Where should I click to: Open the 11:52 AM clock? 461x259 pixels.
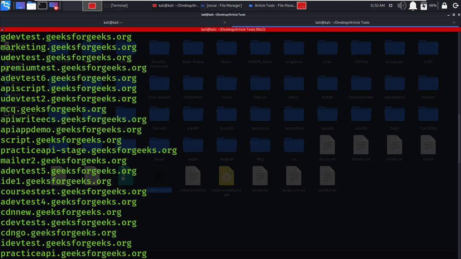tap(378, 6)
